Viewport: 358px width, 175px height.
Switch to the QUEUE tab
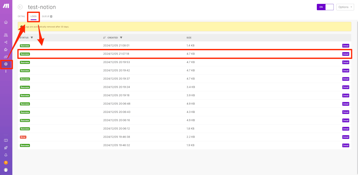[47, 16]
